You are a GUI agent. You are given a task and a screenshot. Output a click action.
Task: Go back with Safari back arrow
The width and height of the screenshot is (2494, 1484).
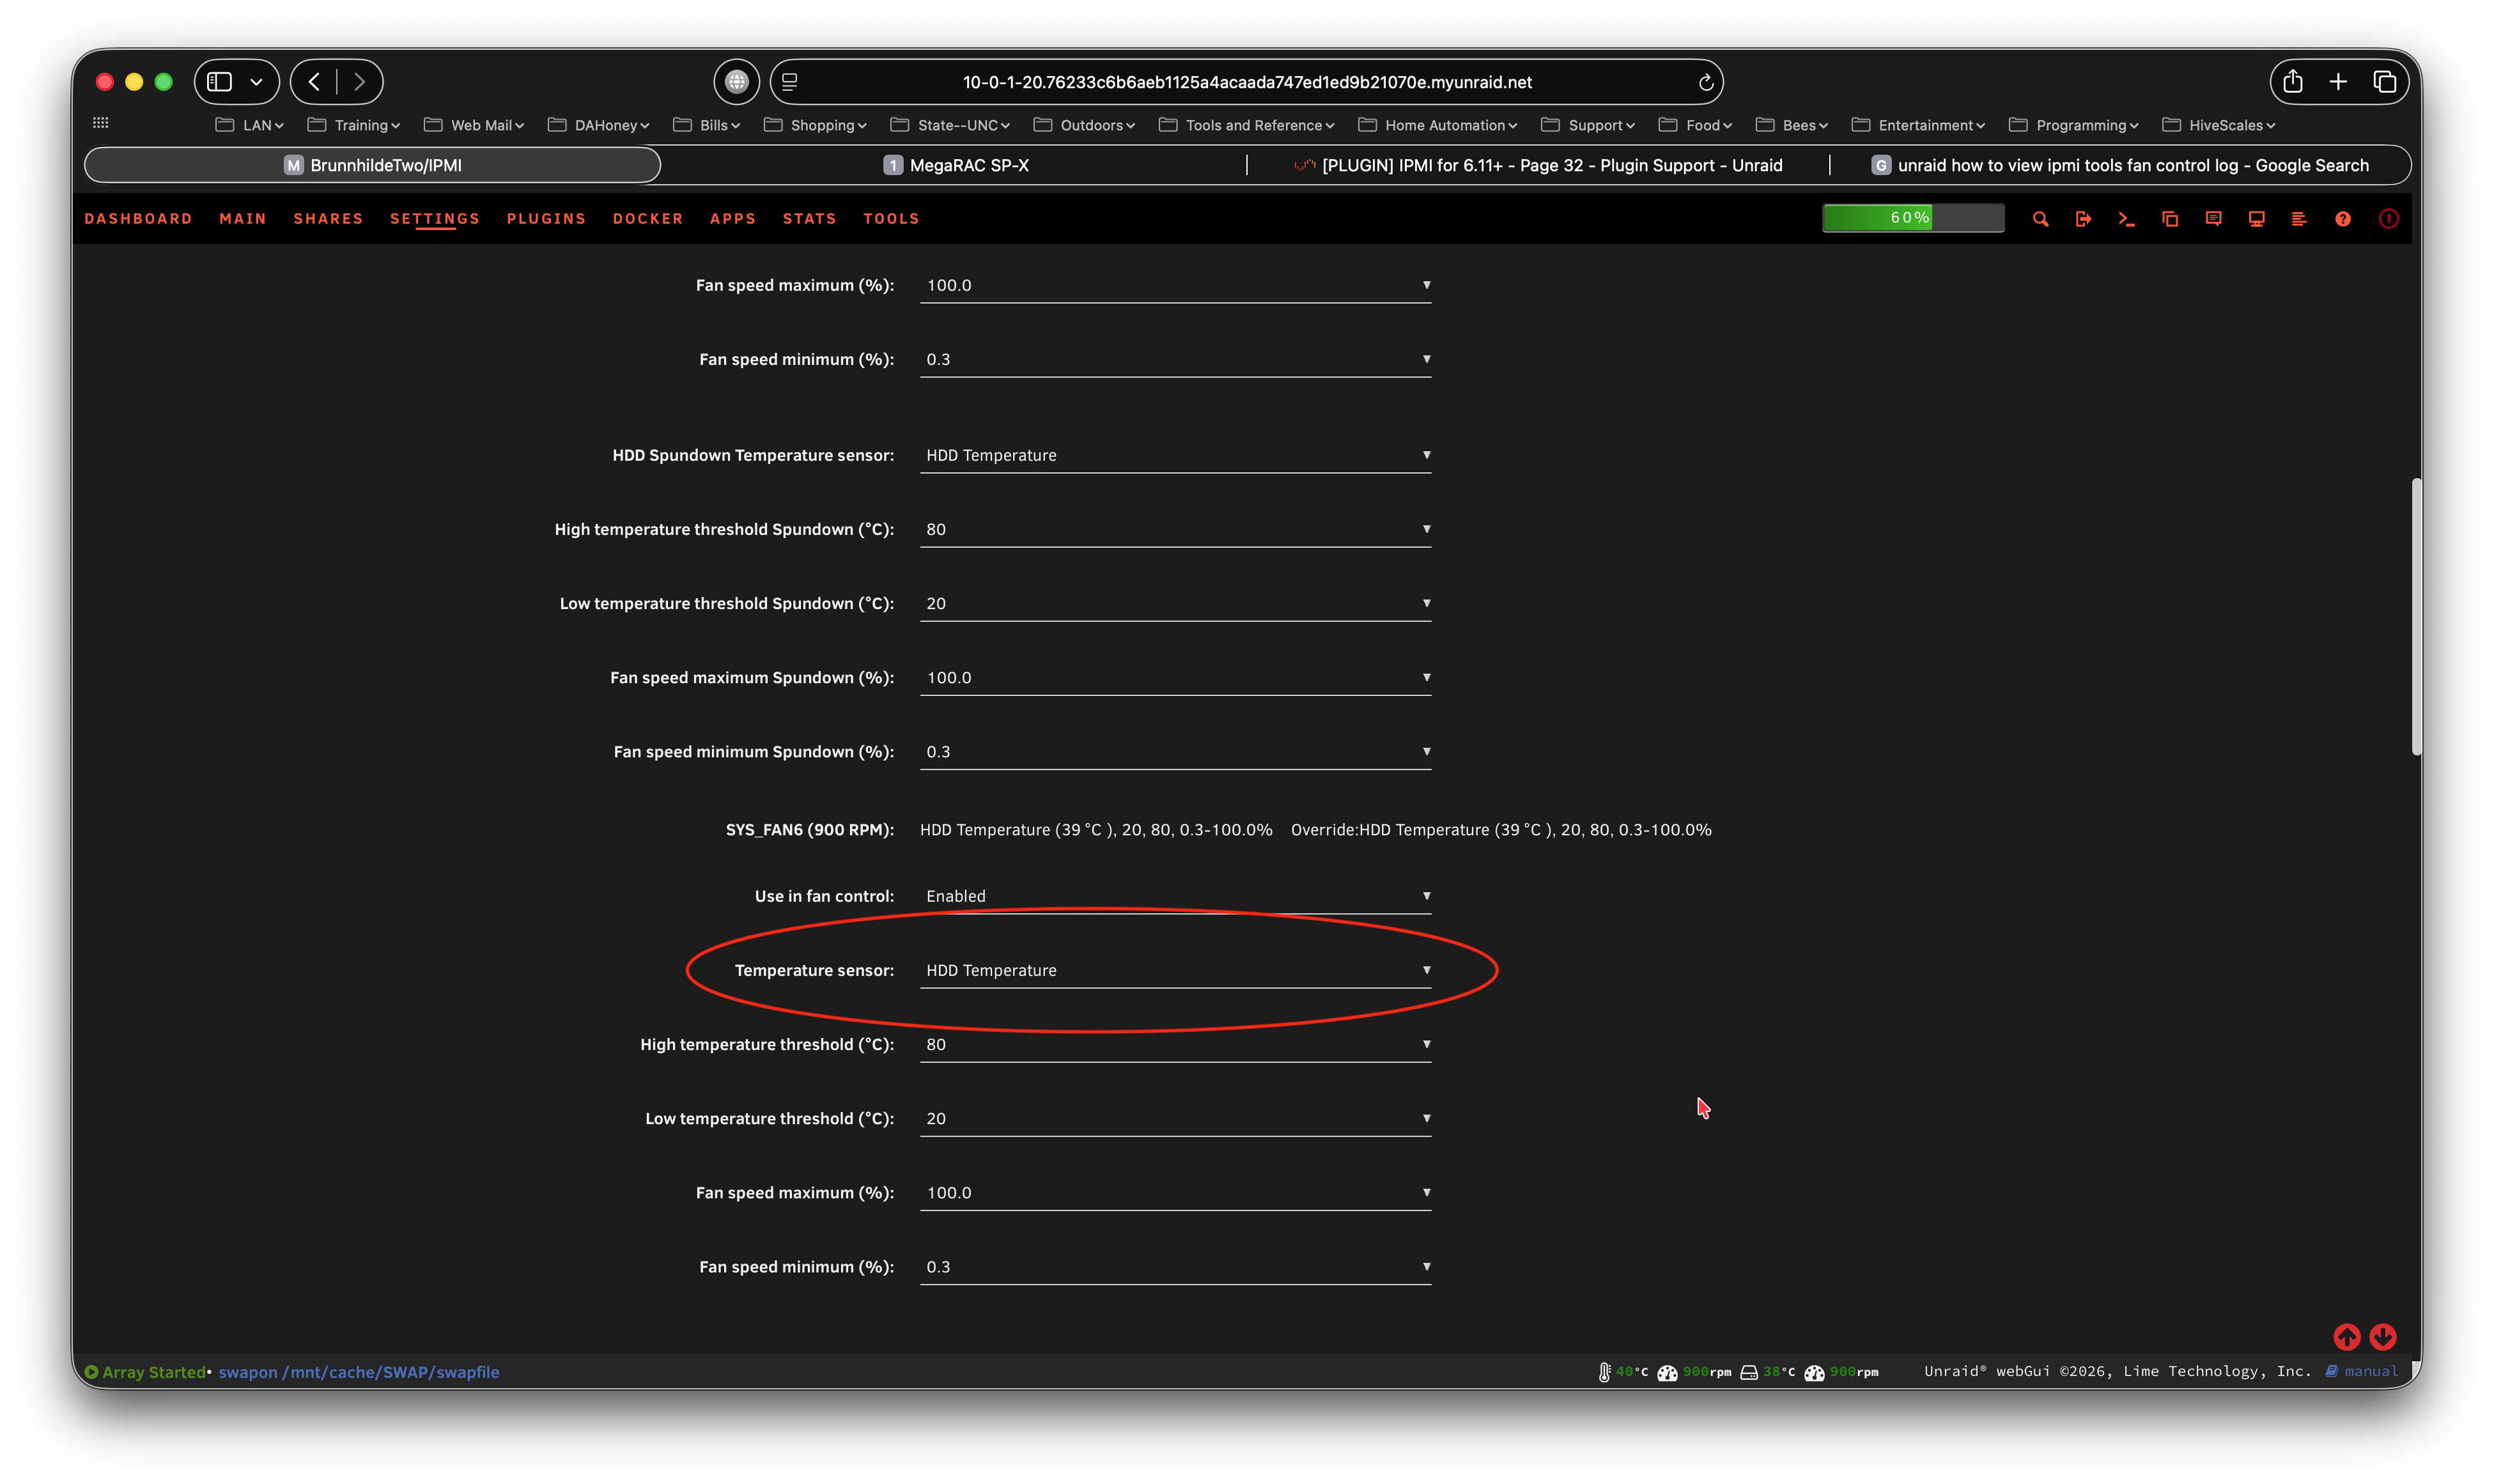pyautogui.click(x=314, y=82)
